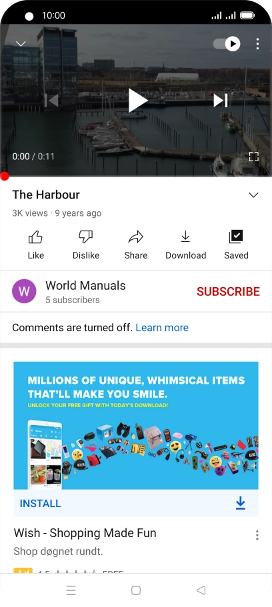
Task: Remove the video from Saved playlist
Action: point(236,245)
